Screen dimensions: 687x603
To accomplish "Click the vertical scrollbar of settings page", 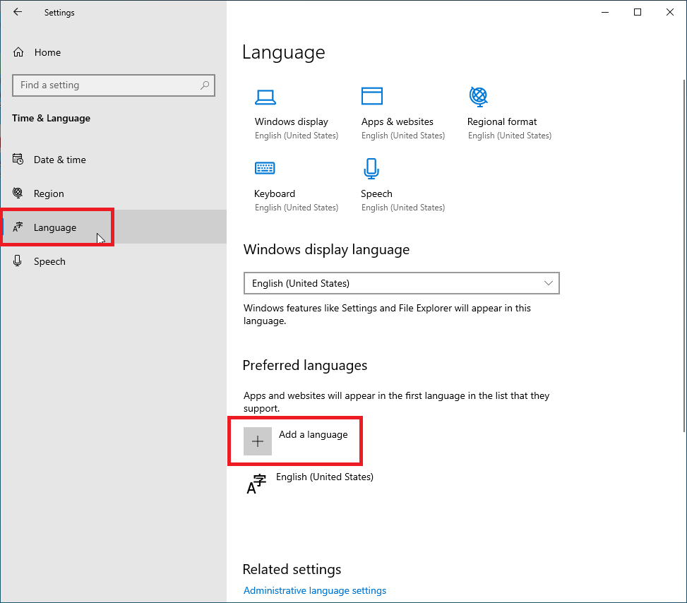I will (x=684, y=256).
